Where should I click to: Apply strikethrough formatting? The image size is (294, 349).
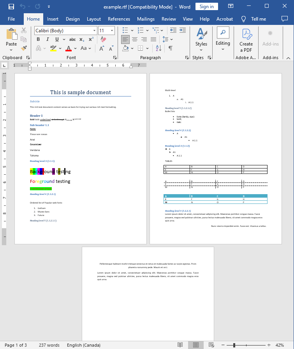[72, 39]
